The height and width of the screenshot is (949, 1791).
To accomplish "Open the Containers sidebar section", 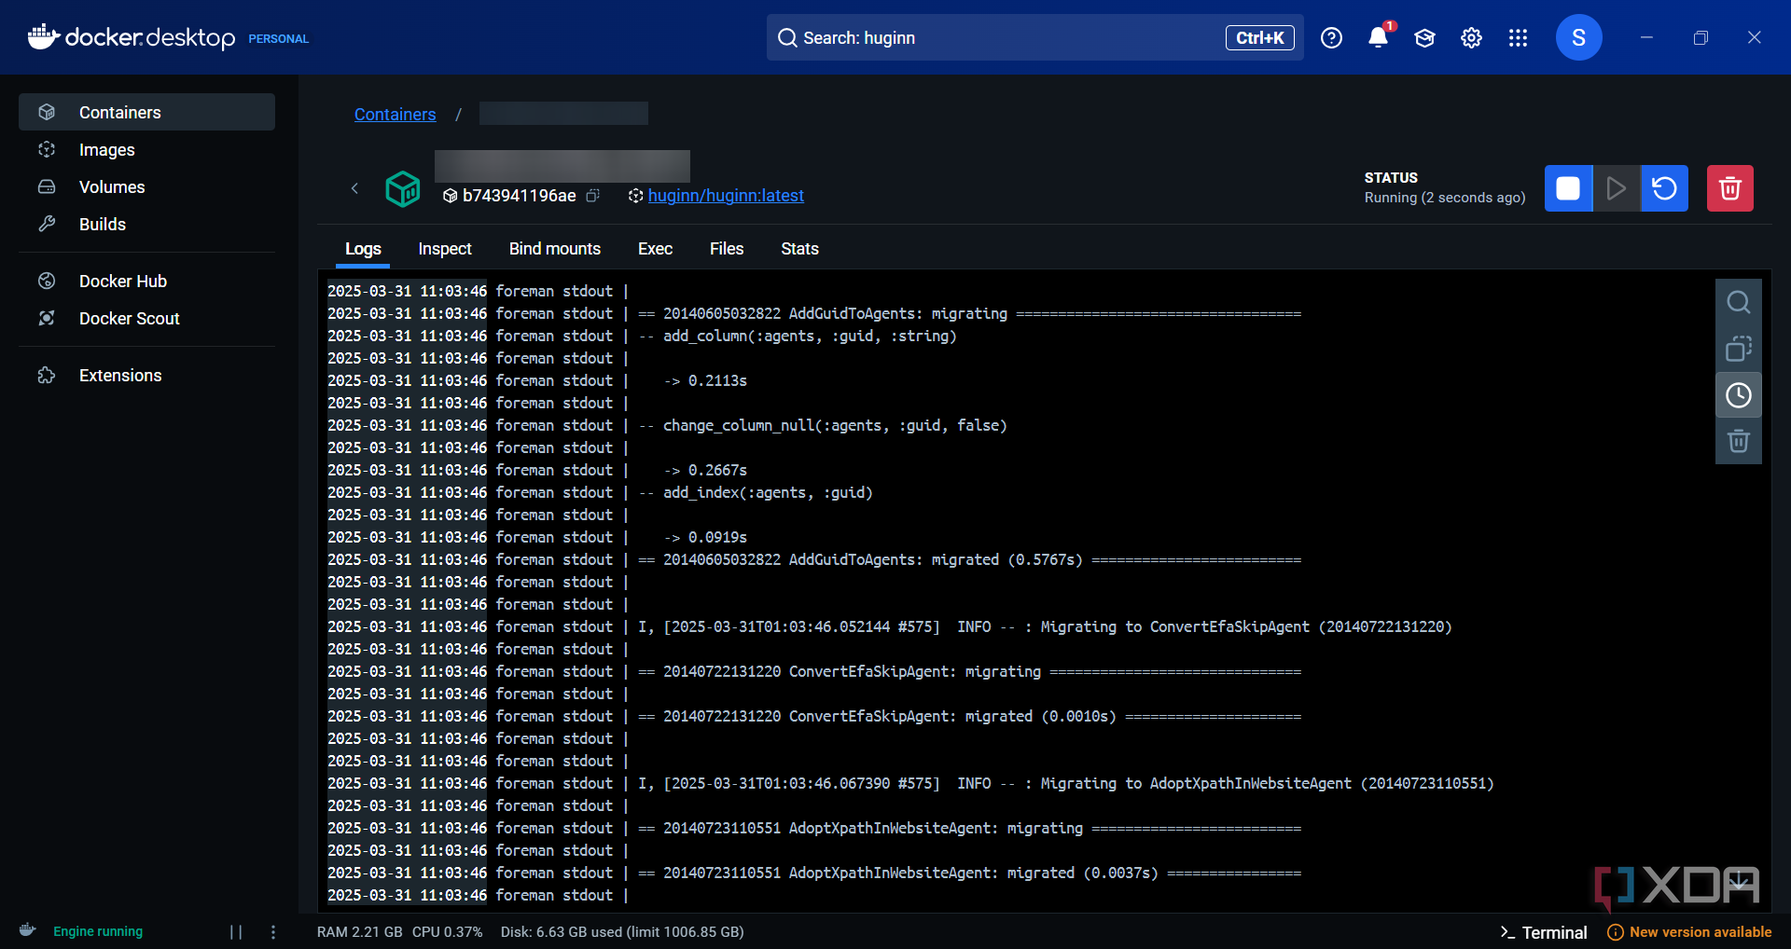I will (146, 112).
